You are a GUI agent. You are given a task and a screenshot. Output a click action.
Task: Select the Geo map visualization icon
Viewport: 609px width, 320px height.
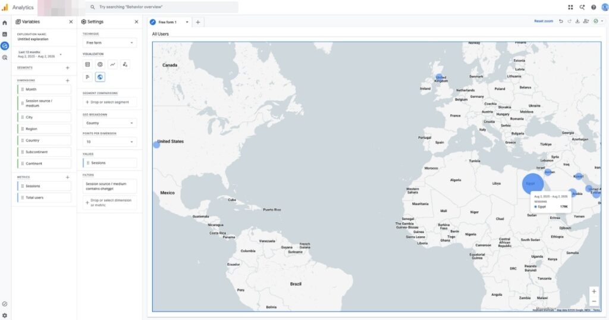[100, 77]
